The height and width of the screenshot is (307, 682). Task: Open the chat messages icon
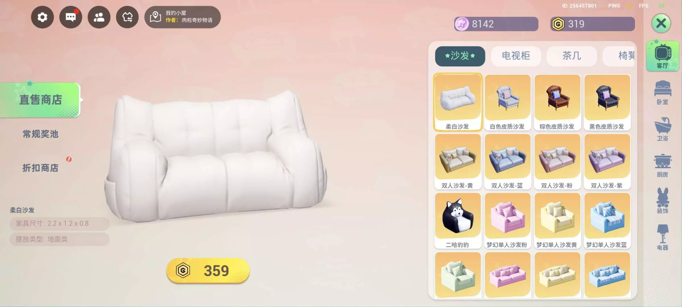[71, 17]
